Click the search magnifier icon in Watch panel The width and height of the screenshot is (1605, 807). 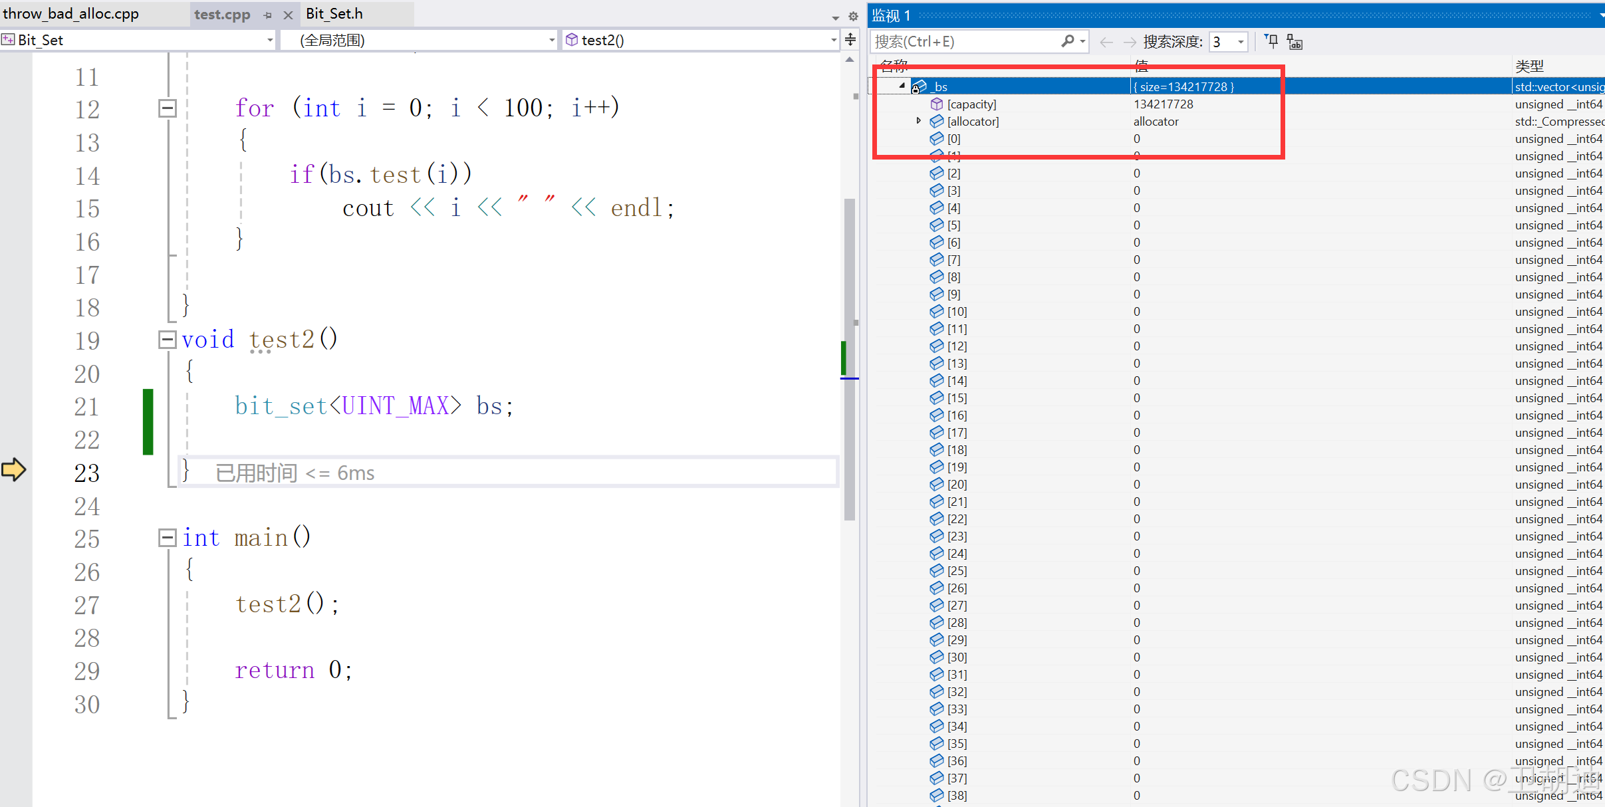click(x=1066, y=41)
